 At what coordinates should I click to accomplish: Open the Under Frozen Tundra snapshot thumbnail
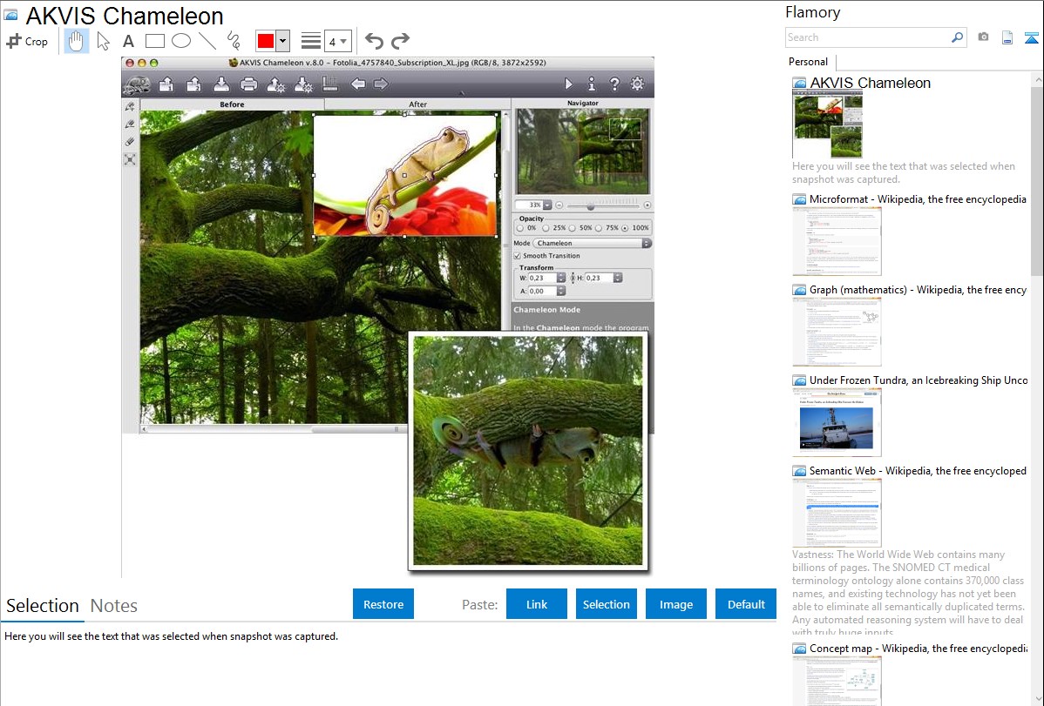coord(837,422)
